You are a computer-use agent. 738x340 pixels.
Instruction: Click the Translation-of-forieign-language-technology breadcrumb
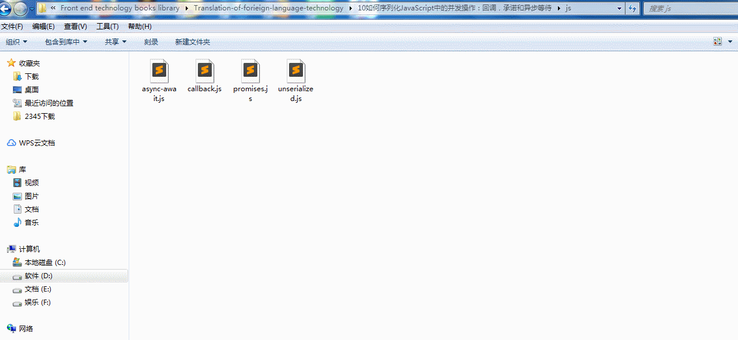coord(268,8)
